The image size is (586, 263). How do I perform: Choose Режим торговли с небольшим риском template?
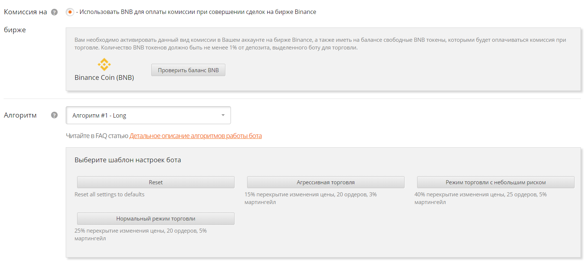pos(496,182)
